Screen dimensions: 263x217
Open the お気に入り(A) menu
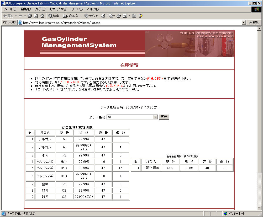tap(58, 9)
